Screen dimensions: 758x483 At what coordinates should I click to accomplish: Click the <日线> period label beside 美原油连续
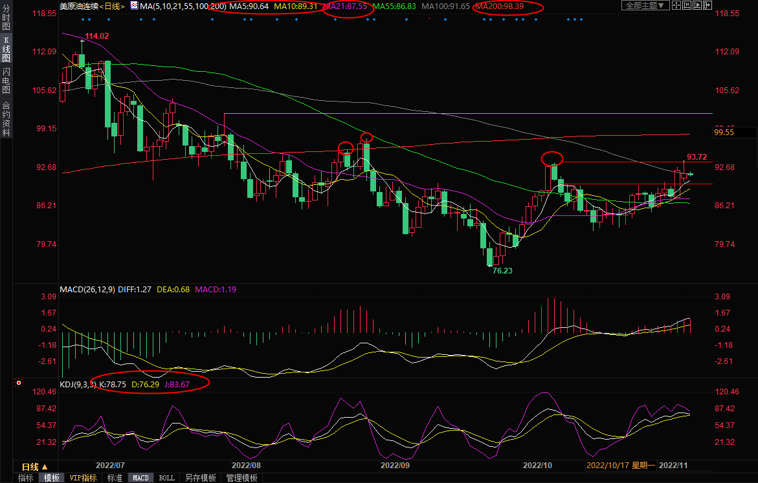pos(113,6)
